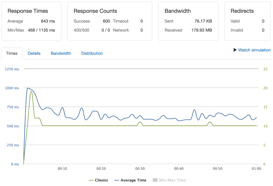273x186 pixels.
Task: Open the Watch simulation link
Action: pyautogui.click(x=254, y=50)
